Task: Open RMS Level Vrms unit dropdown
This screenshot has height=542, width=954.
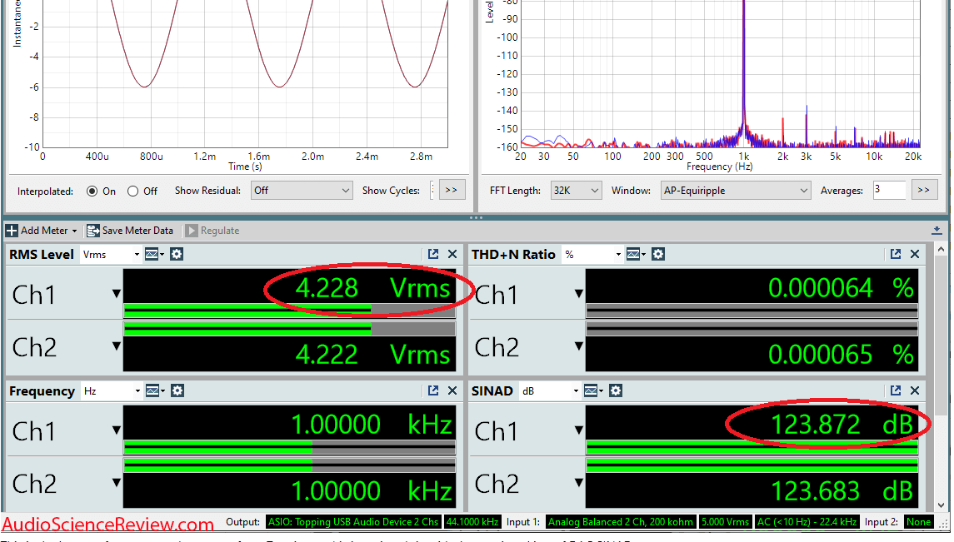Action: click(x=111, y=255)
